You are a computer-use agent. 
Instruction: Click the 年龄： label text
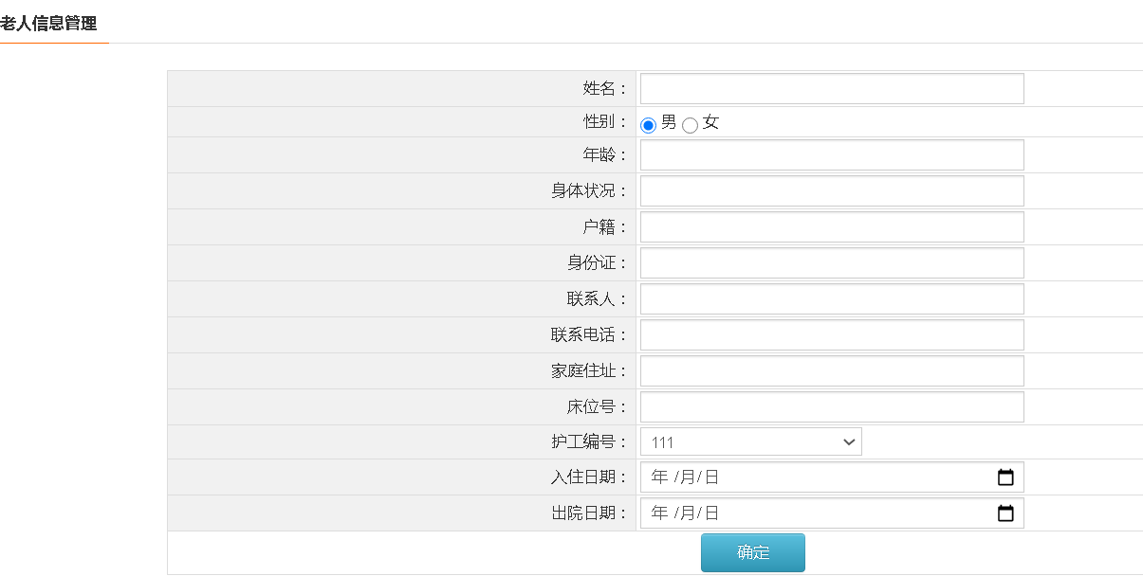605,155
